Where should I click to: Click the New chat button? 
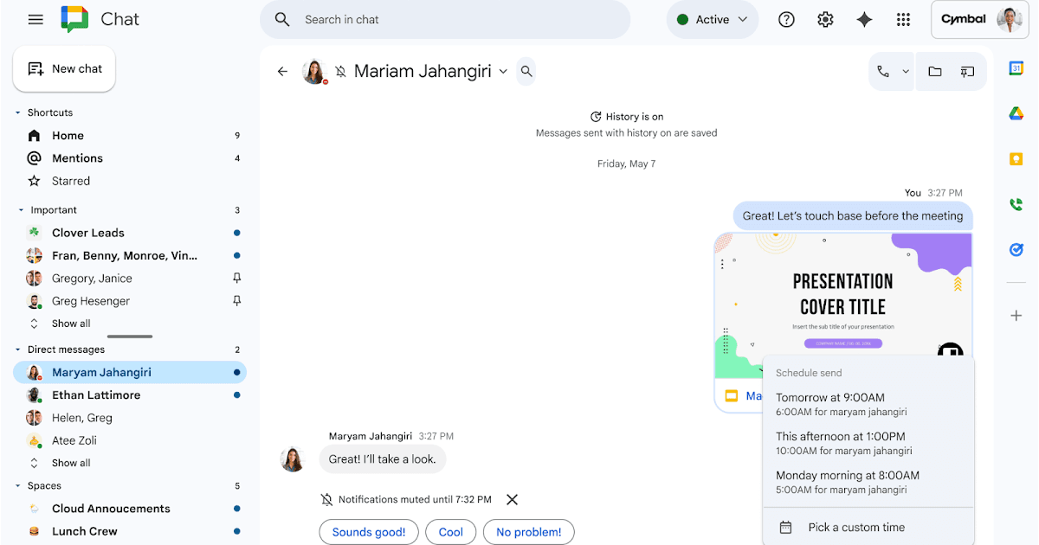click(64, 69)
